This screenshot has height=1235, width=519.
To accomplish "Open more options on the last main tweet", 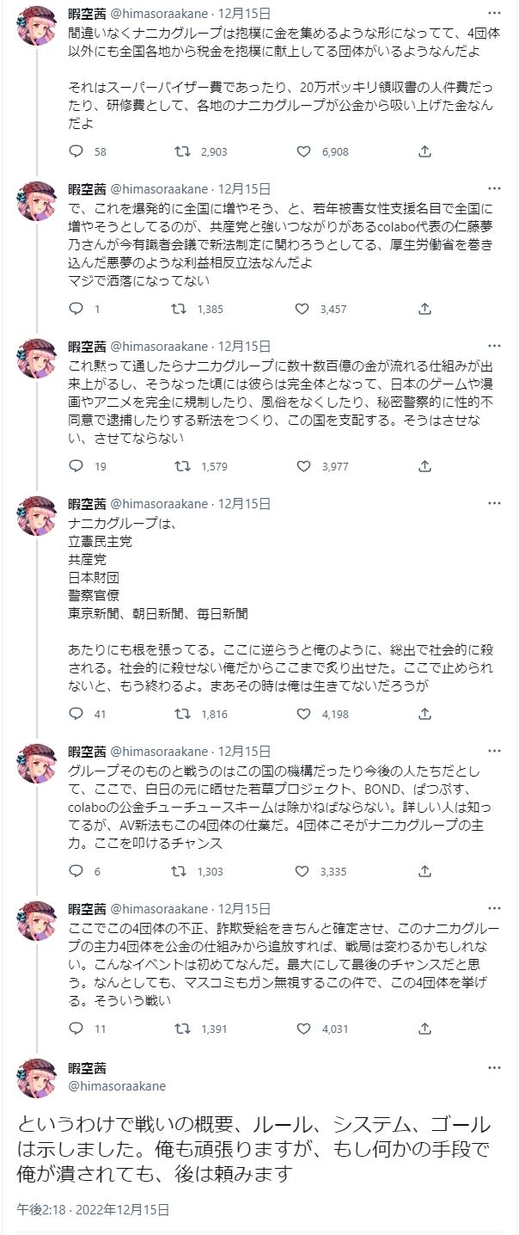I will 495,1068.
